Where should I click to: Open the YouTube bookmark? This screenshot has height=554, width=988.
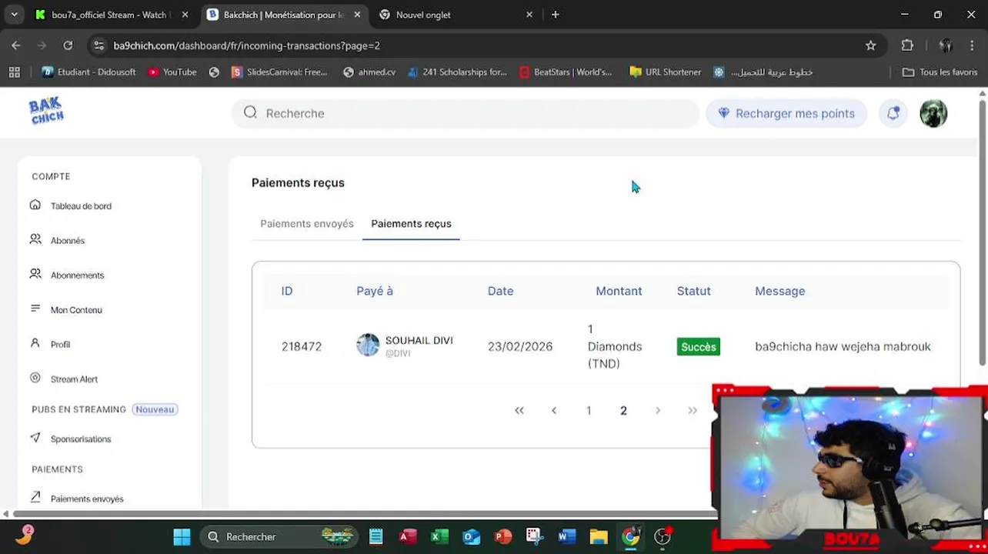click(x=172, y=72)
